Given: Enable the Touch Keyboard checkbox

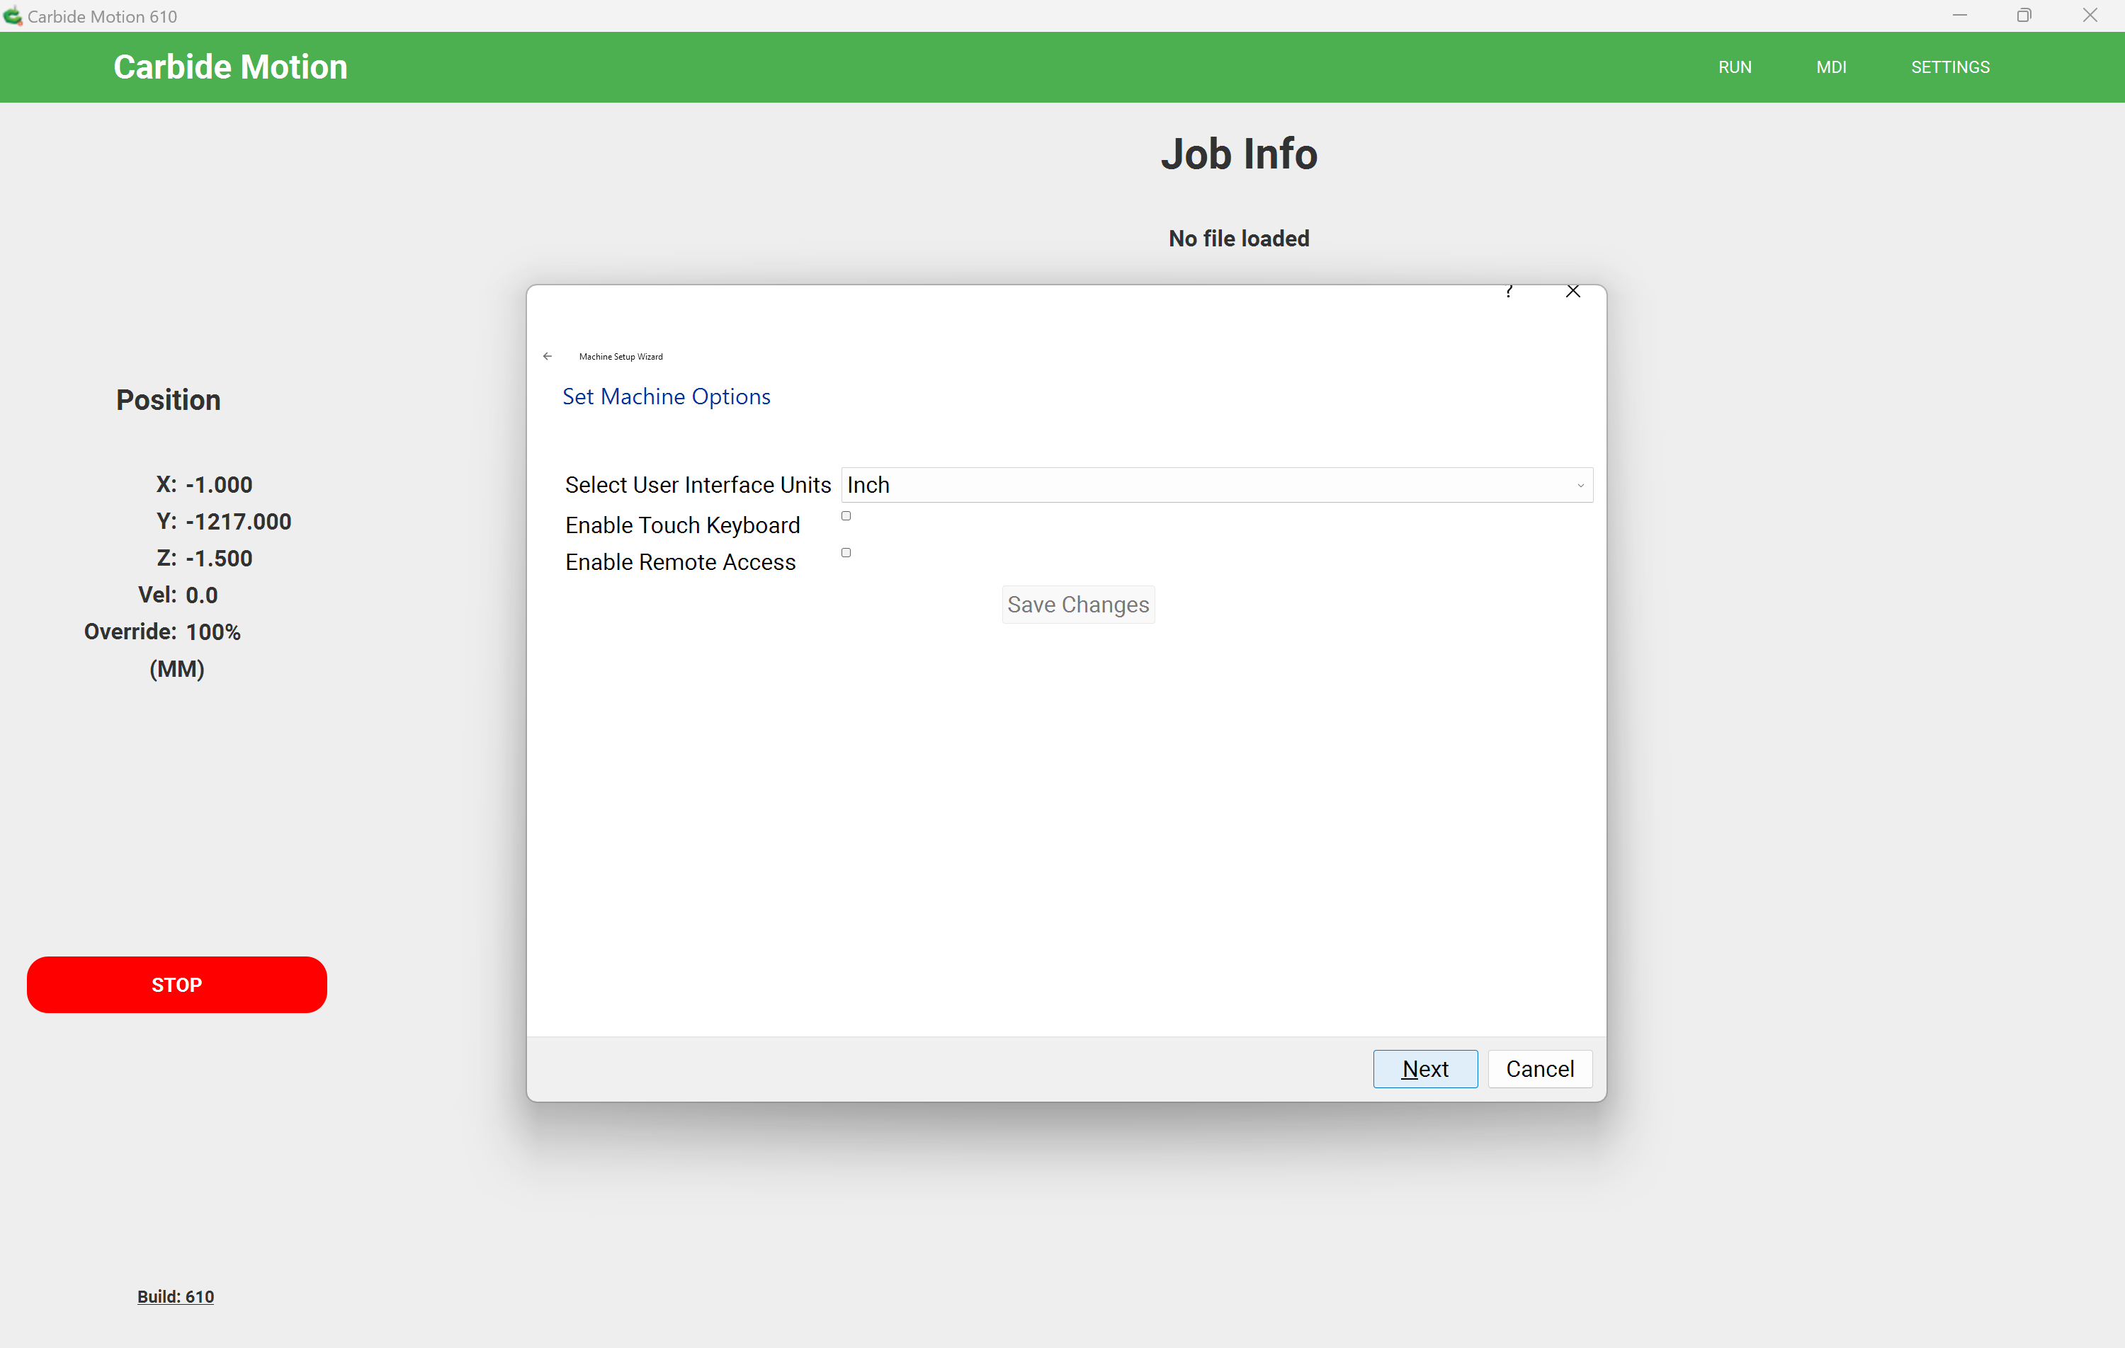Looking at the screenshot, I should point(846,516).
